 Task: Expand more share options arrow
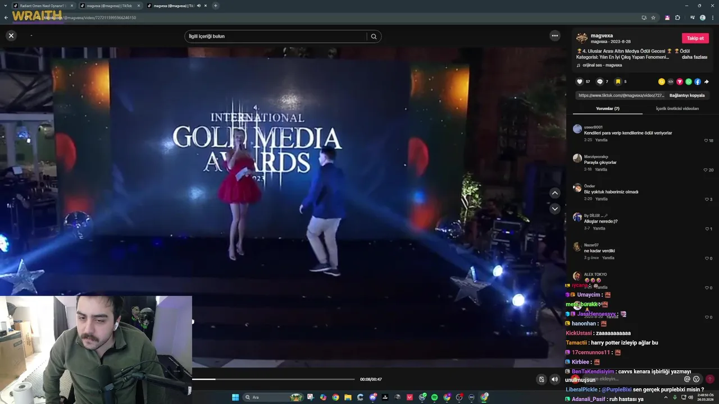(x=707, y=81)
